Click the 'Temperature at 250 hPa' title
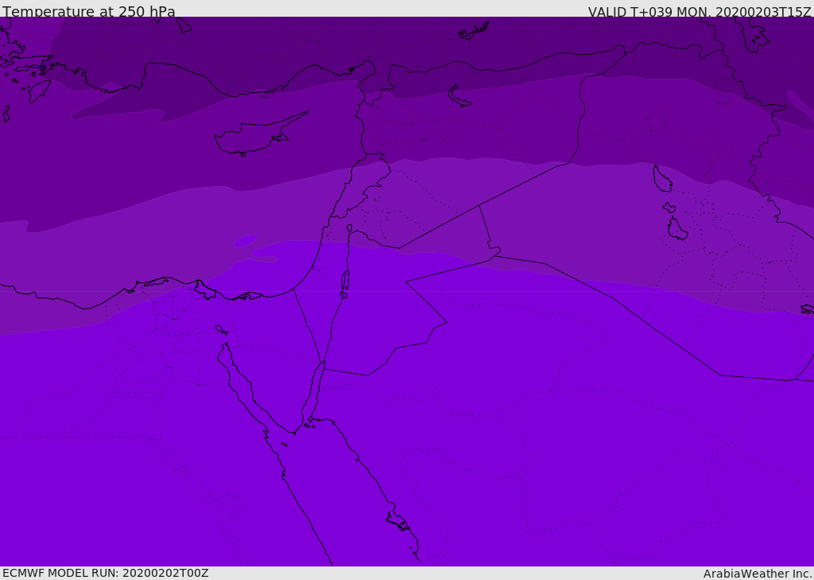This screenshot has height=580, width=814. click(x=89, y=11)
